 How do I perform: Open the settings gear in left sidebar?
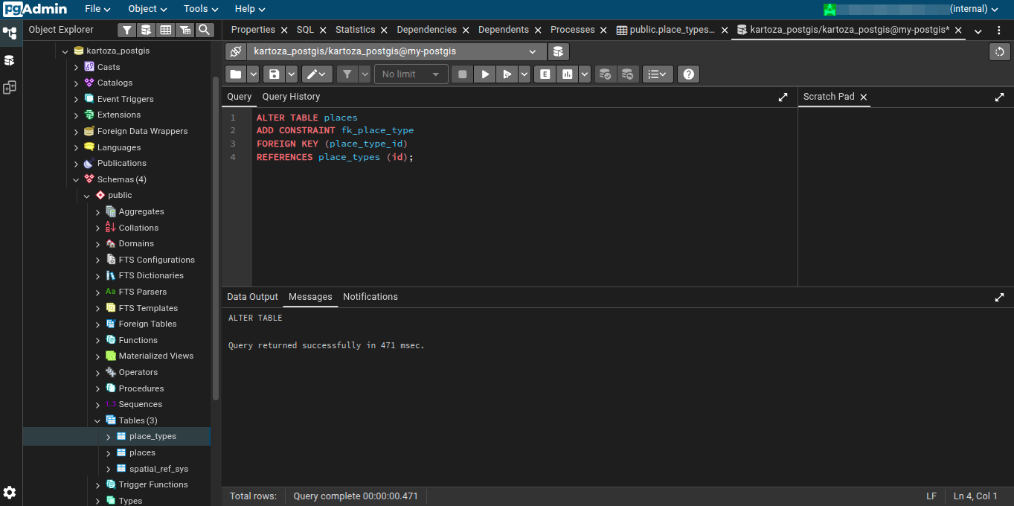coord(10,492)
